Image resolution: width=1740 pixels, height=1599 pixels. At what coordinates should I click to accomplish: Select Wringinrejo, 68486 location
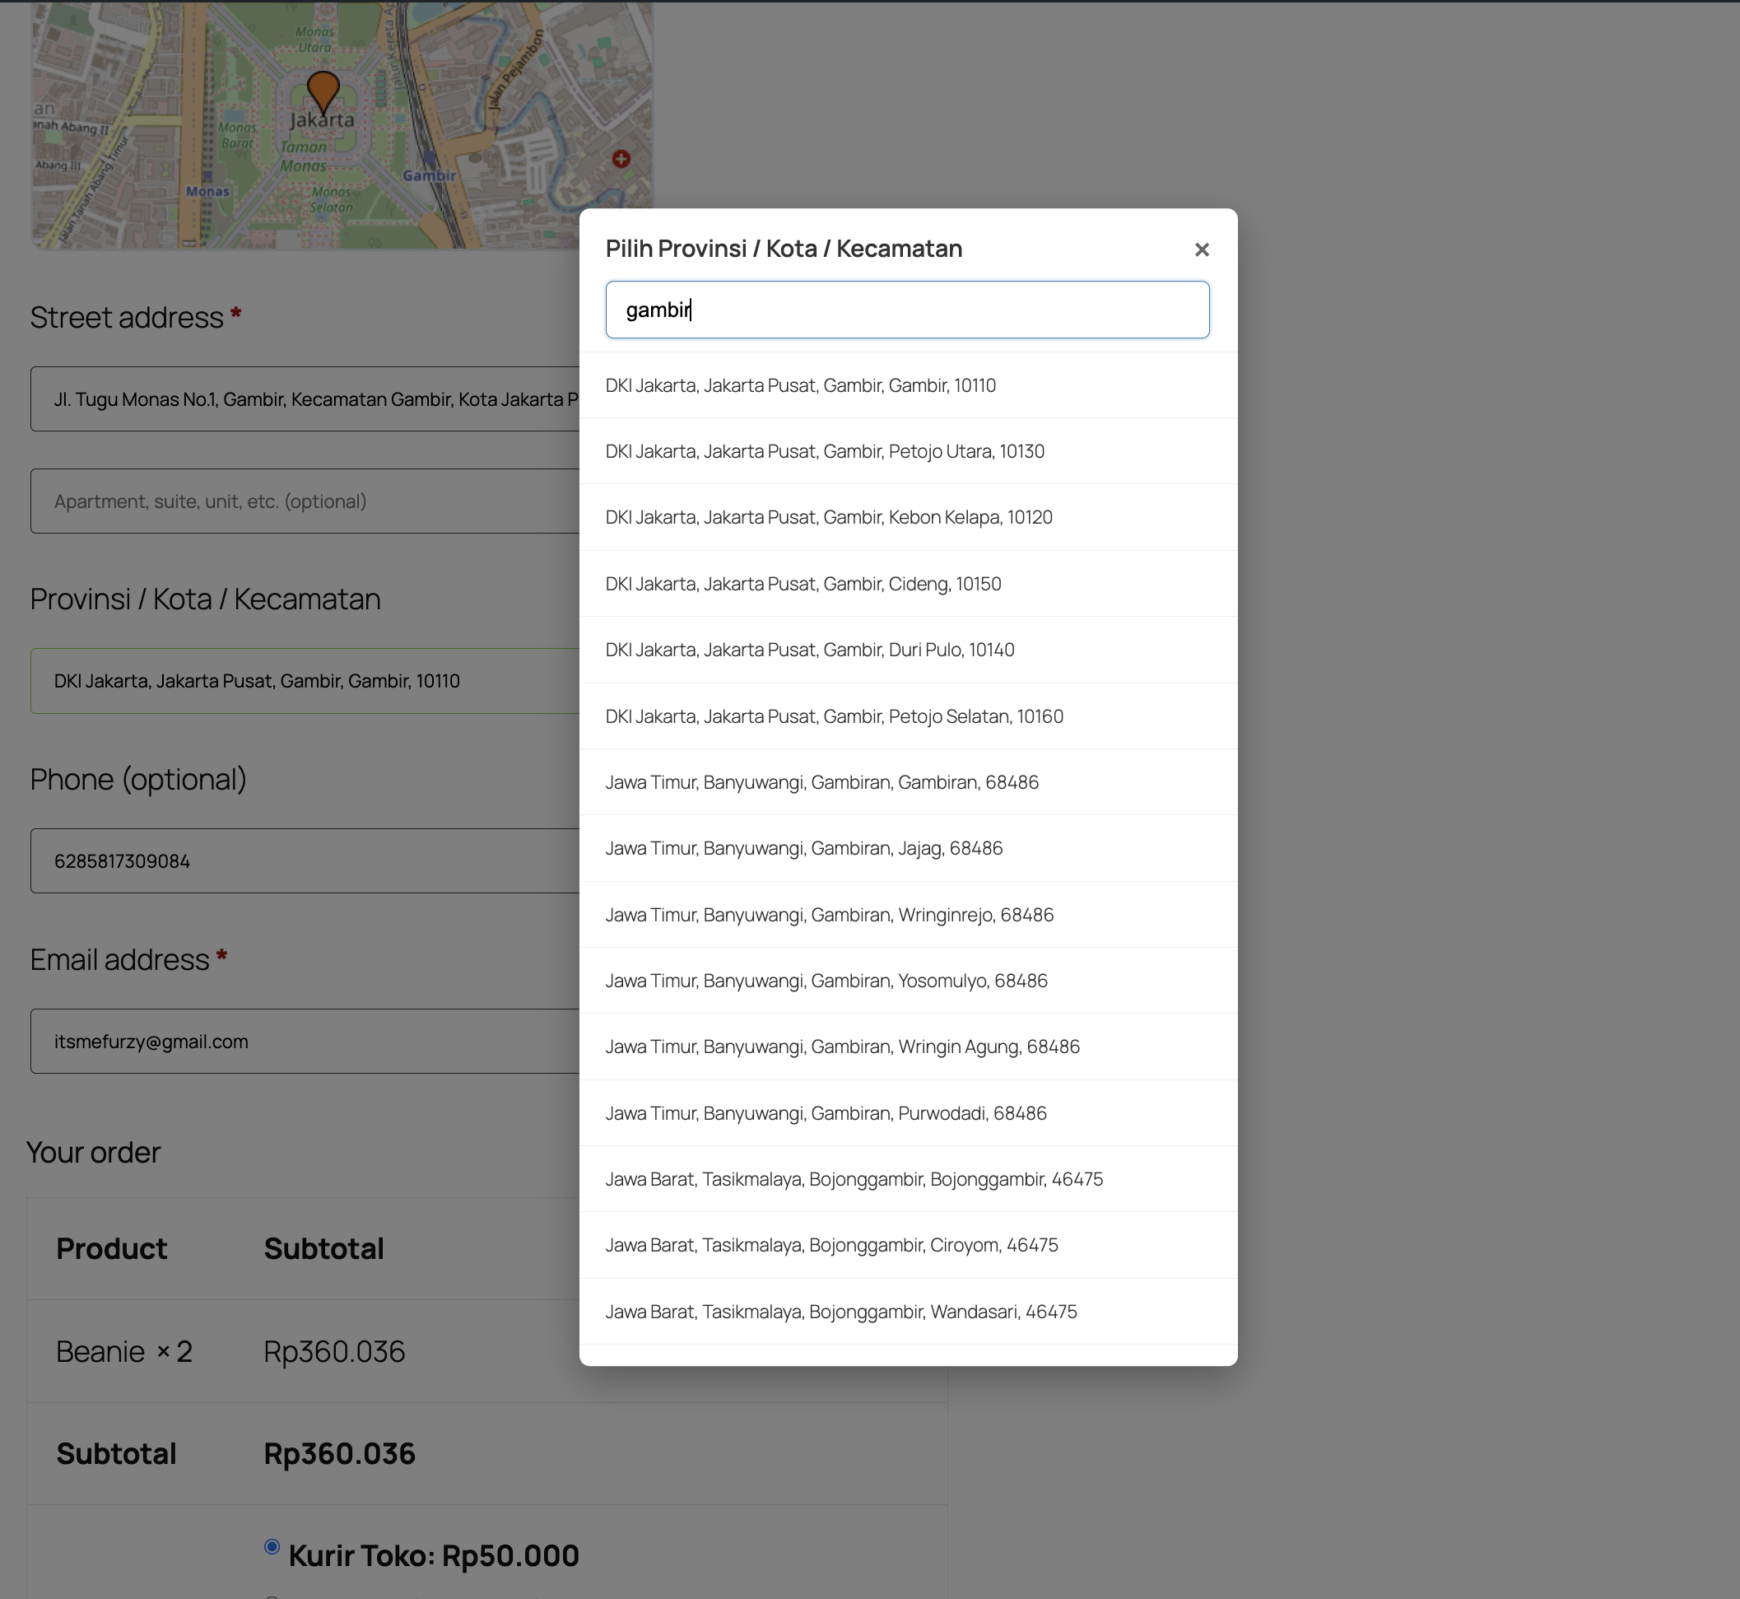point(829,915)
